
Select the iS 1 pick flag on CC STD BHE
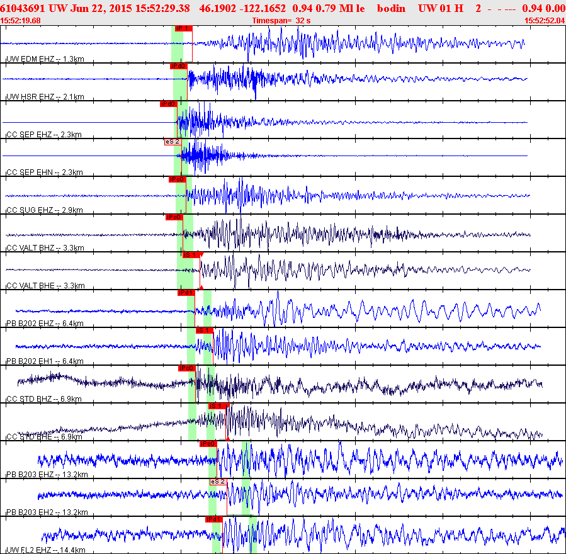(x=217, y=407)
